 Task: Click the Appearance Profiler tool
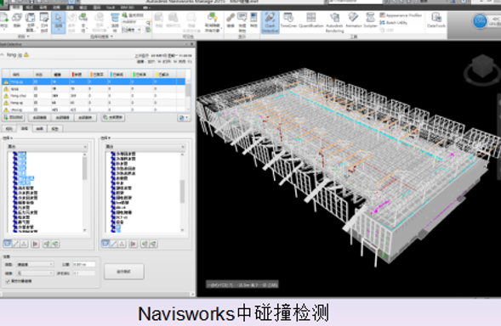(x=401, y=15)
